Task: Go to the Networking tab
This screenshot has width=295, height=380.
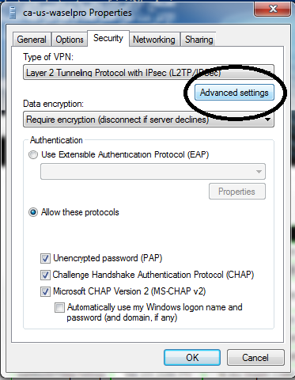Action: click(x=154, y=40)
